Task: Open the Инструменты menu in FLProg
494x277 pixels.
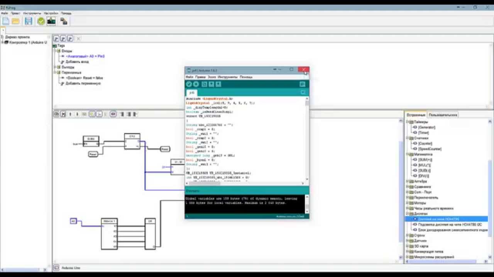Action: (32, 13)
